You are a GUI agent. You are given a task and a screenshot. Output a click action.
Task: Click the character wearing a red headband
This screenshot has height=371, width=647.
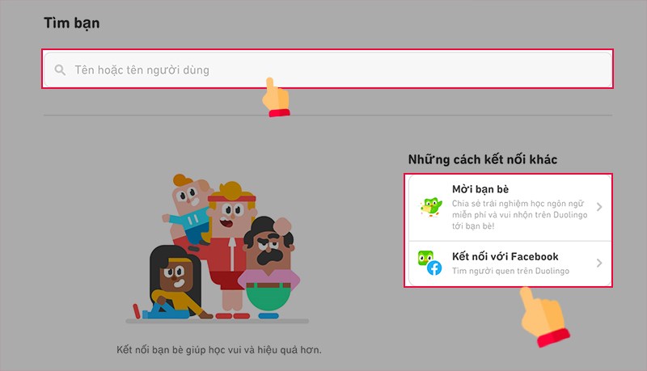pyautogui.click(x=229, y=214)
